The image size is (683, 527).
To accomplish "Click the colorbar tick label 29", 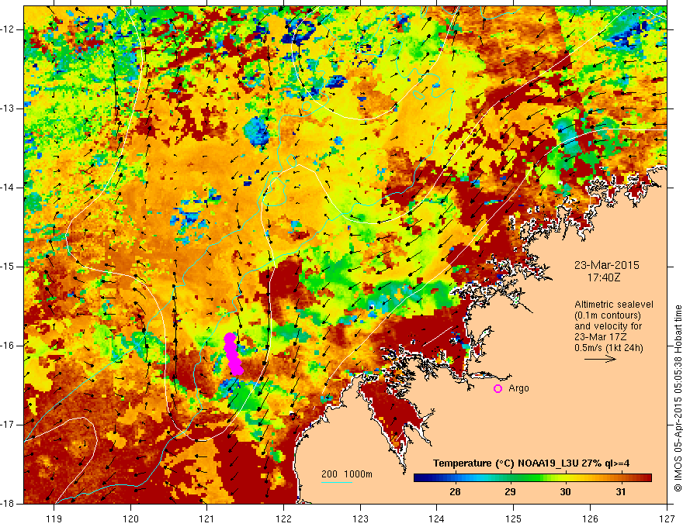I will point(510,492).
